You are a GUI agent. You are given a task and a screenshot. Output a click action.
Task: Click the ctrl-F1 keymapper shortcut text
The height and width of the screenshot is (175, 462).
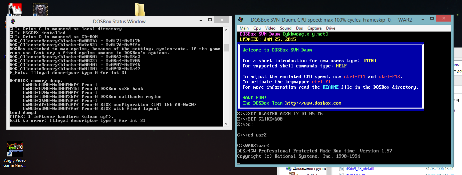321,82
